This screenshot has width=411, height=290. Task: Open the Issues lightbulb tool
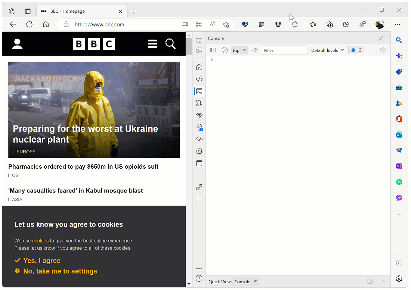click(x=199, y=127)
